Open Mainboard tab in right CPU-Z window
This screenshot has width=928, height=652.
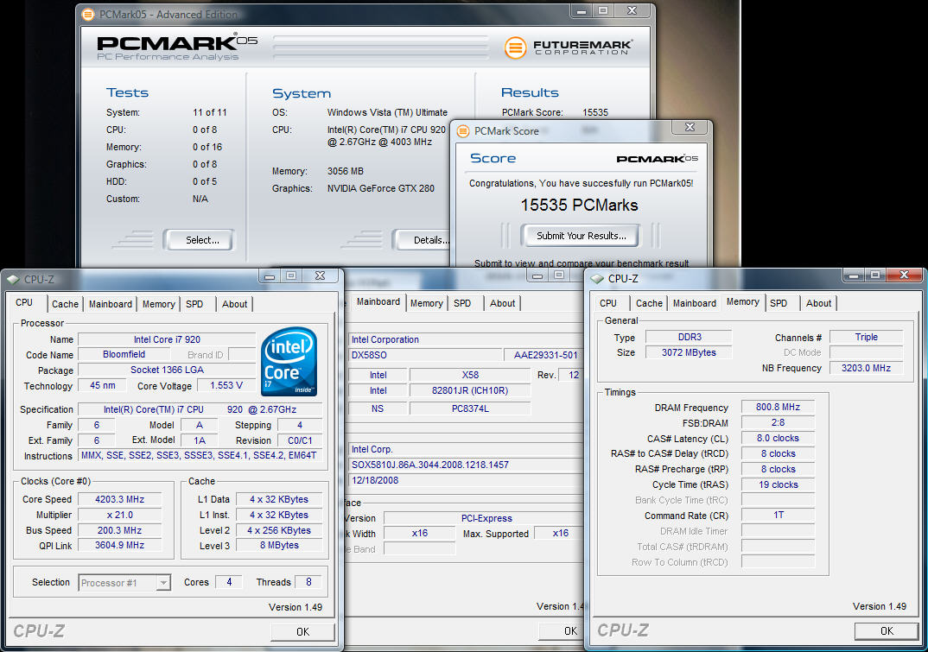tap(694, 303)
